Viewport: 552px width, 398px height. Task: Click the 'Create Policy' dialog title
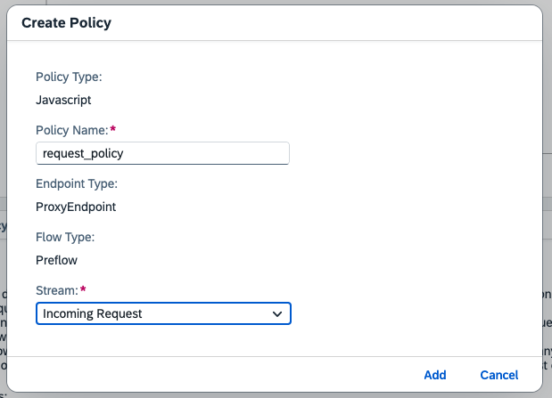click(67, 22)
